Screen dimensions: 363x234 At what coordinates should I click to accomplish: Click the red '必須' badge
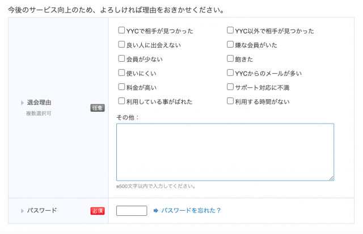click(97, 211)
